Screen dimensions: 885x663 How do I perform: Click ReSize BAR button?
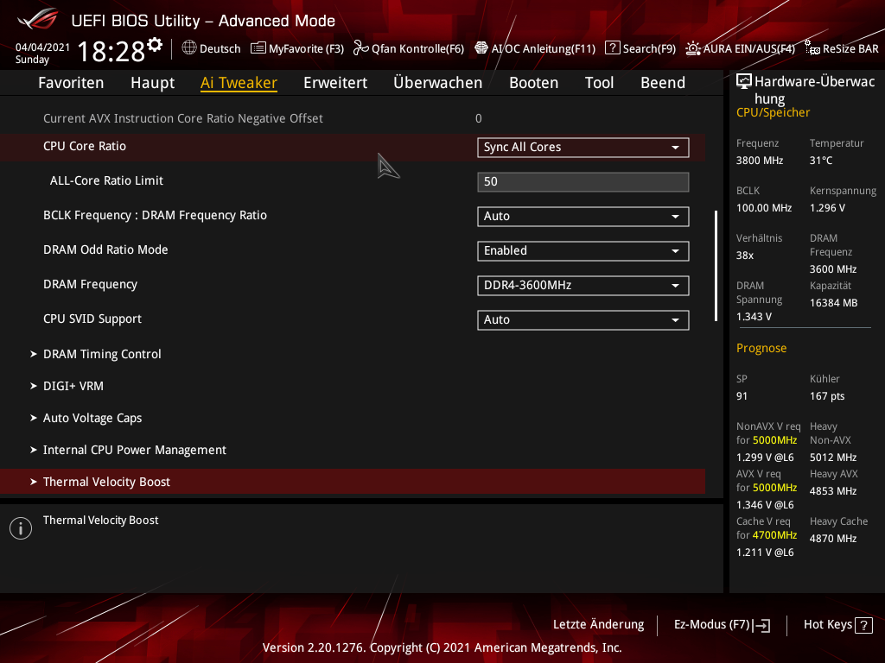842,48
